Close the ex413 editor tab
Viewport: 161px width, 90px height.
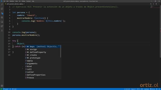pos(24,4)
